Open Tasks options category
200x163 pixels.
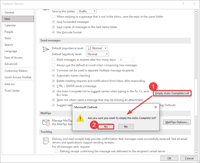[18, 38]
